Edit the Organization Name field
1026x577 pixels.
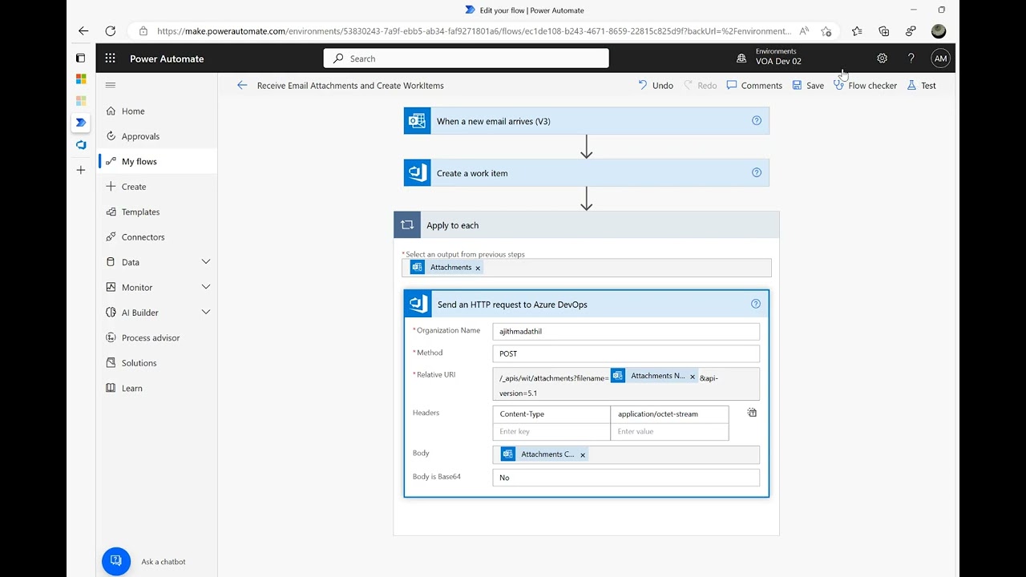[626, 331]
